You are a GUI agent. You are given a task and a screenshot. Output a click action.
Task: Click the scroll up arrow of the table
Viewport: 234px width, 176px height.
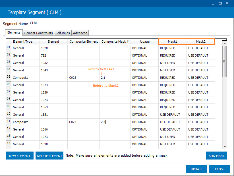coord(224,43)
